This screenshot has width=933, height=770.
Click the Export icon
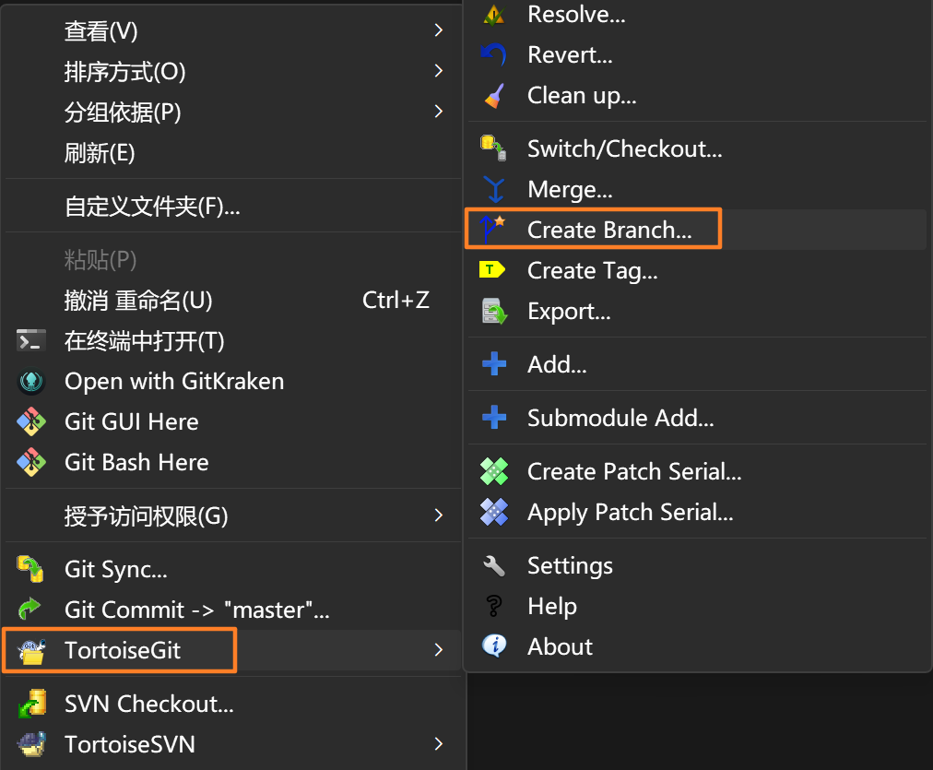(x=495, y=312)
